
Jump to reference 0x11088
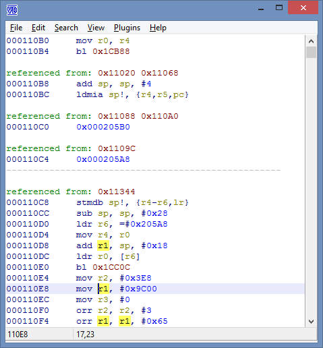pos(117,116)
